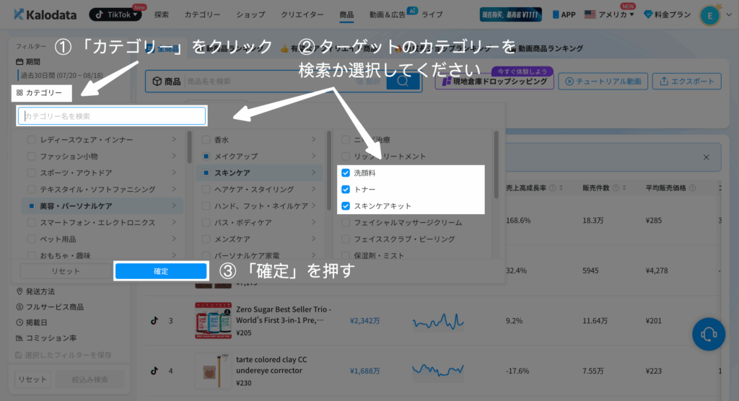739x401 pixels.
Task: Check the ファッション小物 checkbox
Action: [32, 157]
